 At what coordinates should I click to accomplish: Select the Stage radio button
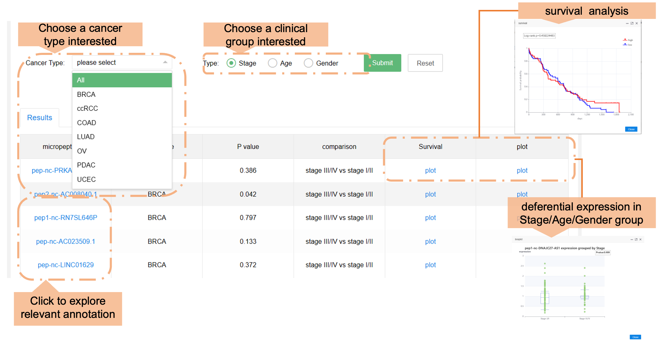tap(231, 63)
